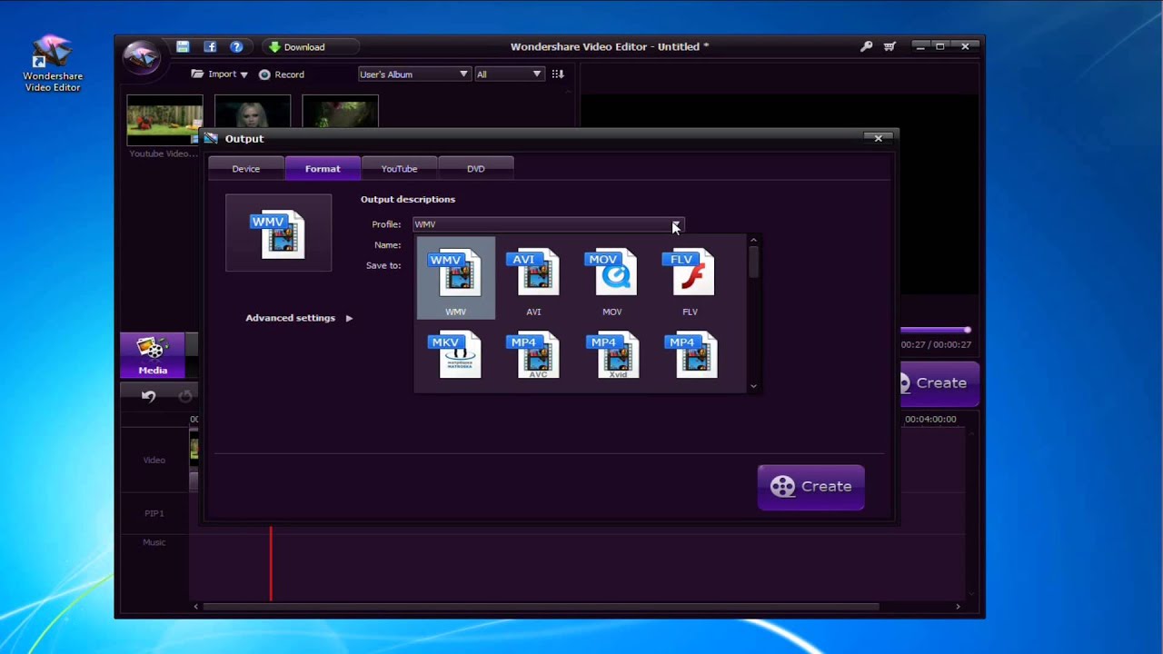Click Create button in Output dialog
Screen dimensions: 1163x654
click(810, 487)
